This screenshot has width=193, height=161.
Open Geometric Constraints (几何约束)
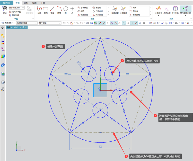(167, 10)
